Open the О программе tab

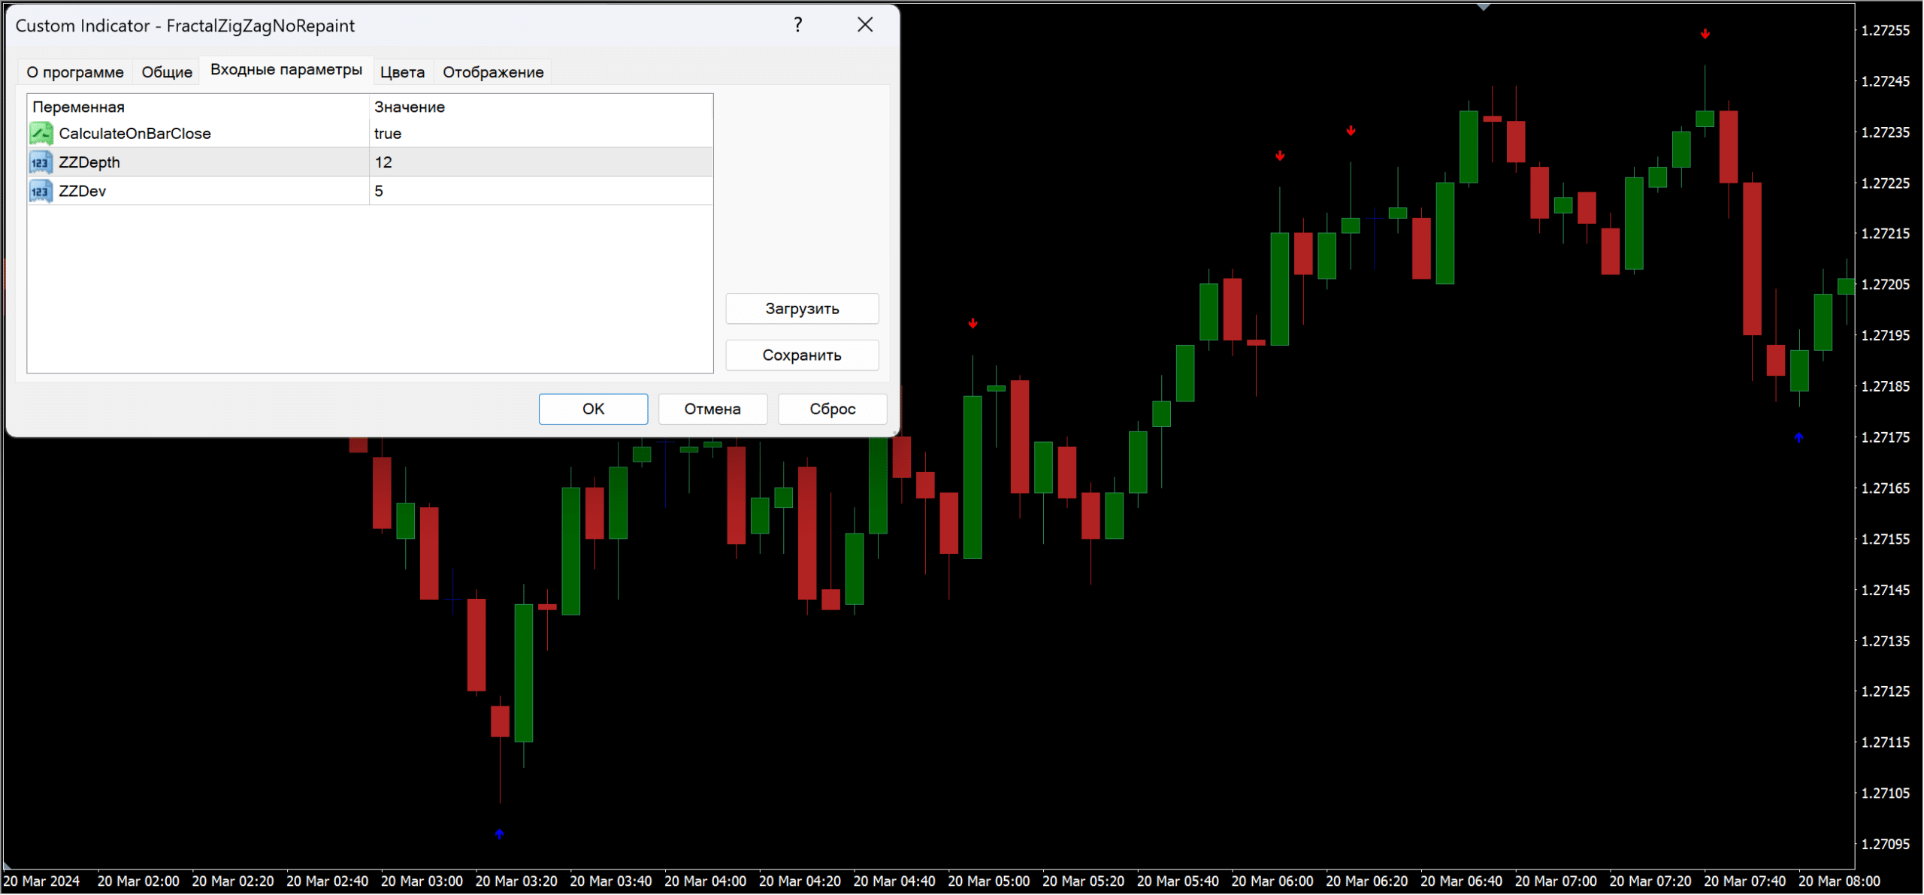[x=75, y=72]
